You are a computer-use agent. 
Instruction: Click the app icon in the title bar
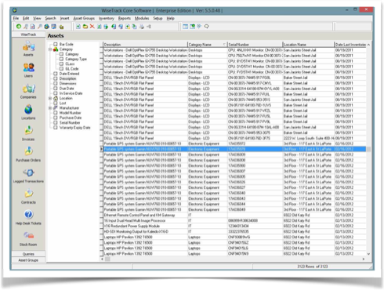[15, 10]
